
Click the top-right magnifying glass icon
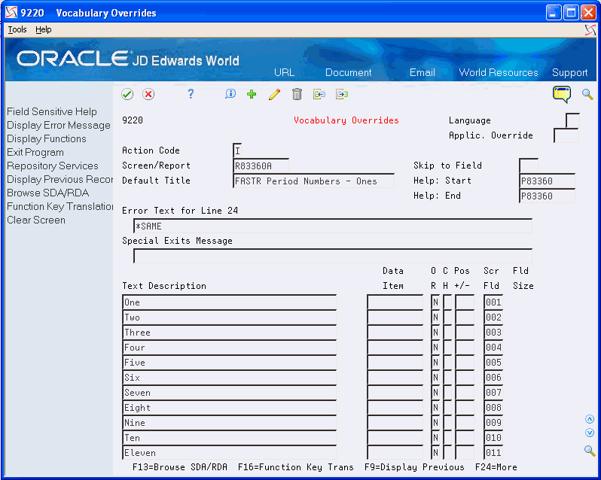pyautogui.click(x=587, y=94)
